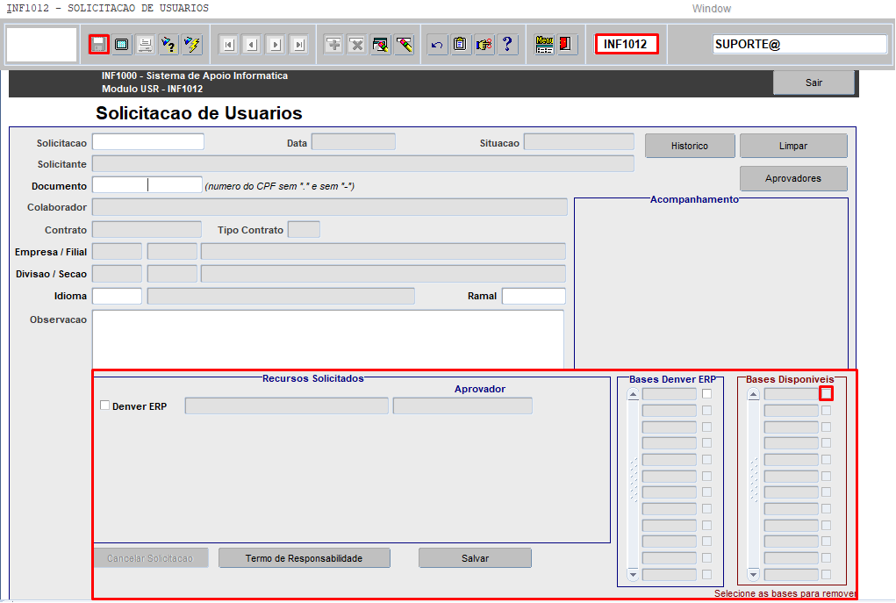Image resolution: width=896 pixels, height=603 pixels.
Task: Go to the last record
Action: (x=298, y=45)
